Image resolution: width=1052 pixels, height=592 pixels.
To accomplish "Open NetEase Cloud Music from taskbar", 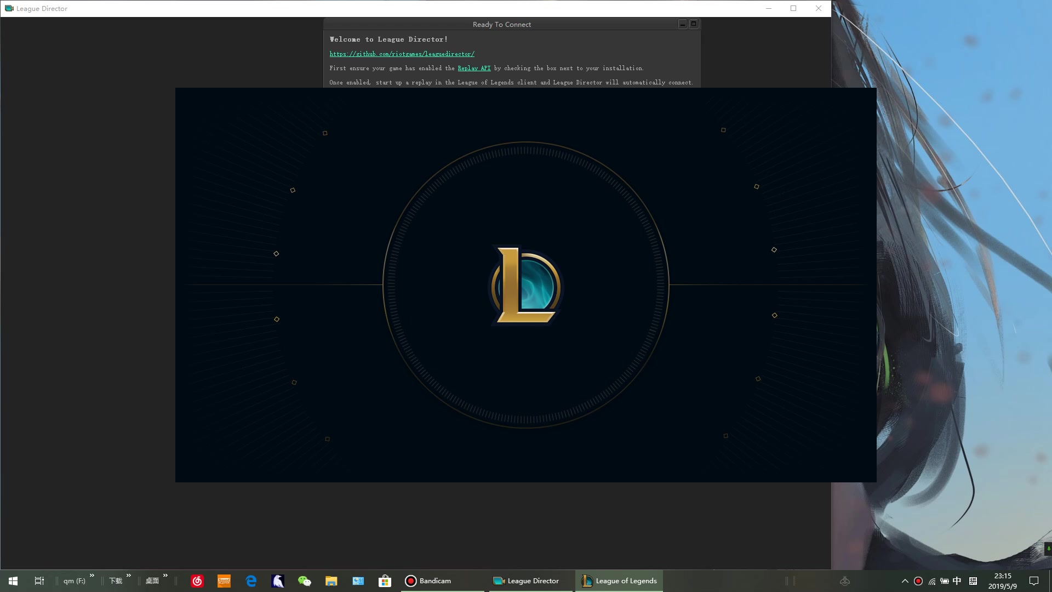I will tap(197, 581).
